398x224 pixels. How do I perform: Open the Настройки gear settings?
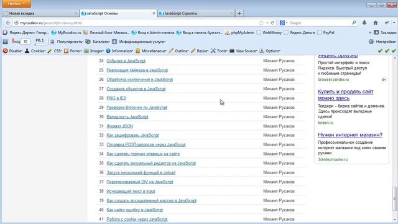click(382, 42)
